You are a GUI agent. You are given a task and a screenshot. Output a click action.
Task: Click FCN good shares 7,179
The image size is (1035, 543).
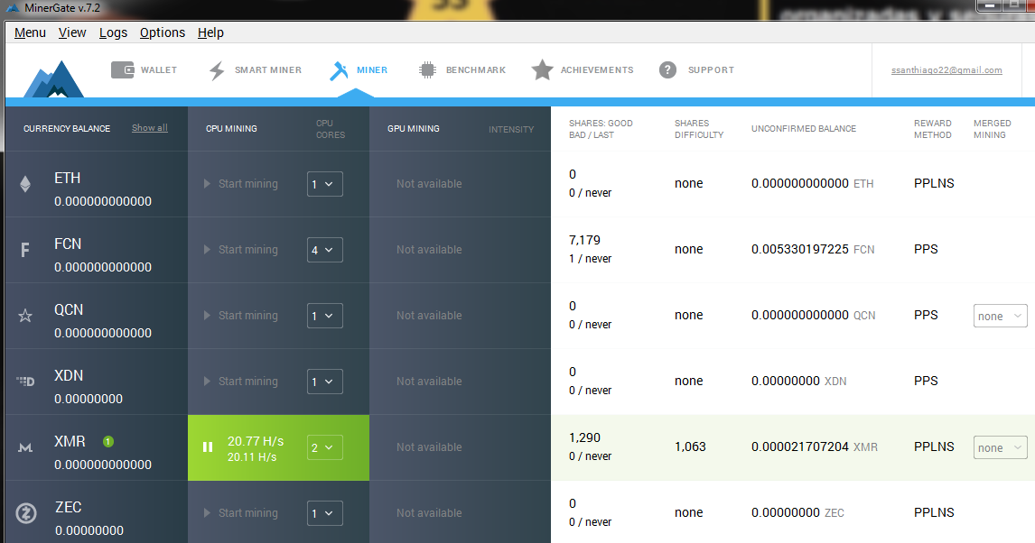585,240
